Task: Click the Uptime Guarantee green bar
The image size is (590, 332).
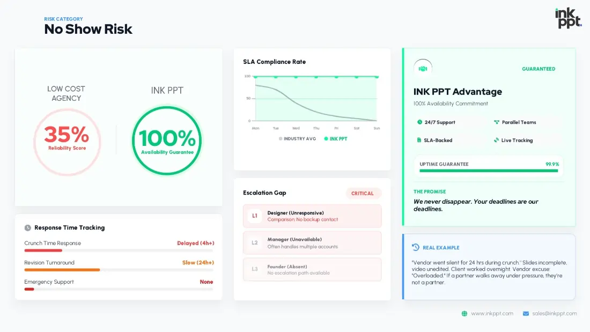Action: coord(489,171)
